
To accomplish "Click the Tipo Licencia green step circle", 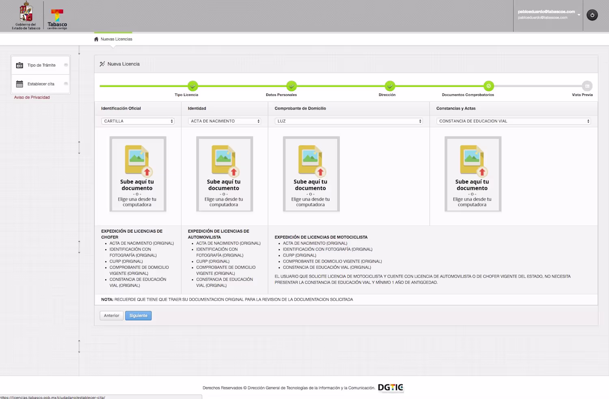I will pyautogui.click(x=193, y=86).
